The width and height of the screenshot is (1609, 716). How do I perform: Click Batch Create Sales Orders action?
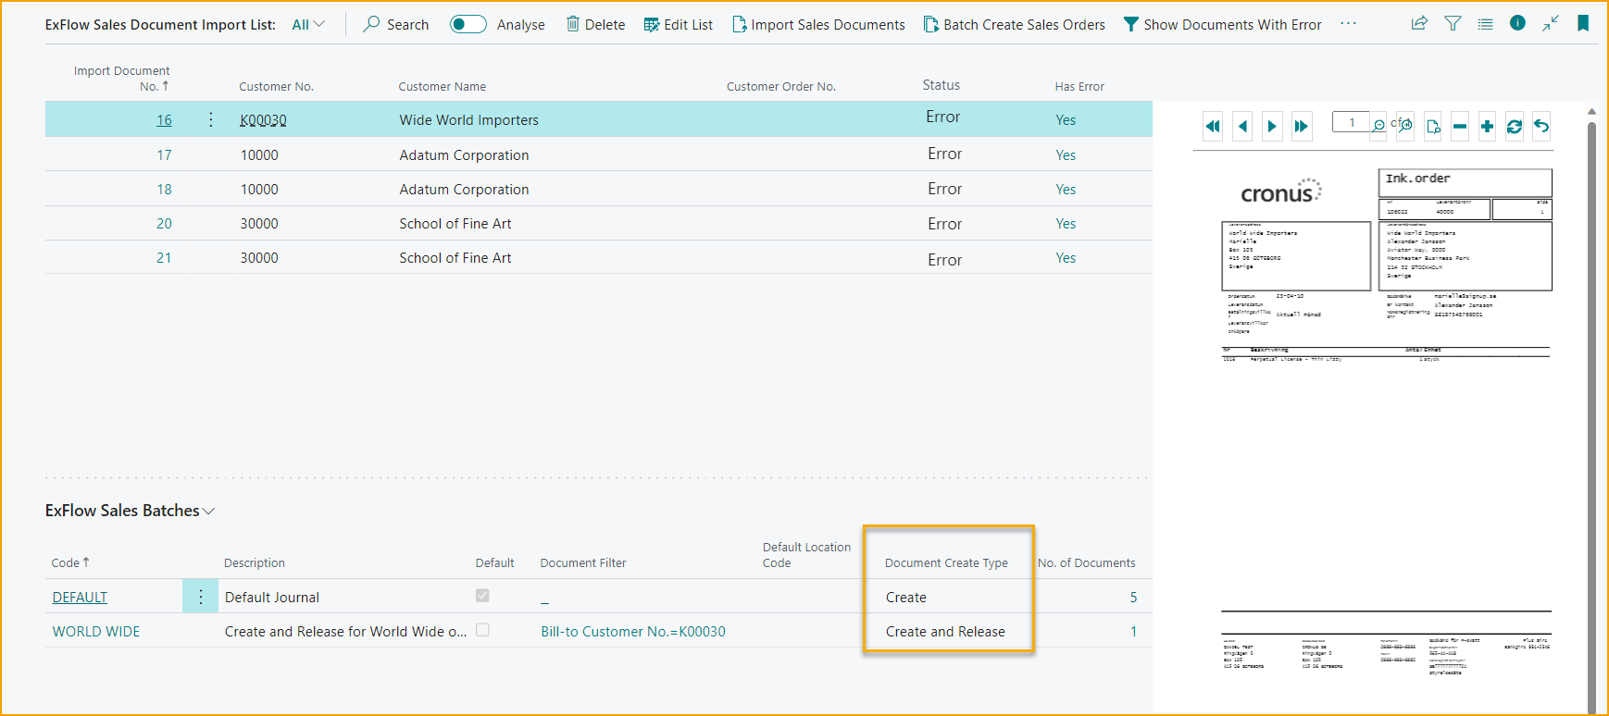(x=1015, y=25)
